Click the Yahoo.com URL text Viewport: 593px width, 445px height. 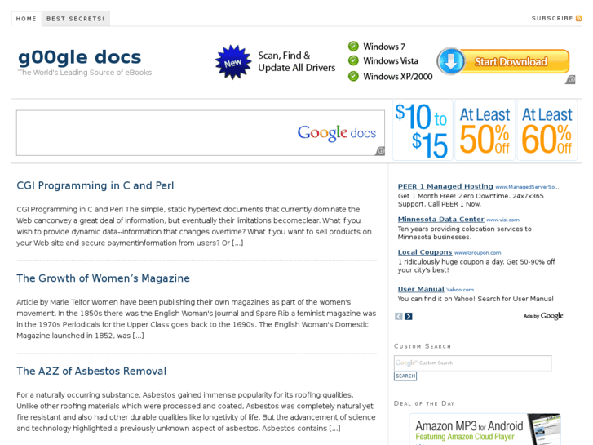point(460,290)
